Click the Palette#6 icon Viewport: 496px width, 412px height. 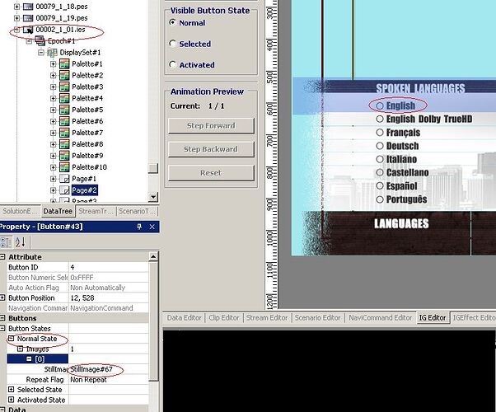(64, 121)
